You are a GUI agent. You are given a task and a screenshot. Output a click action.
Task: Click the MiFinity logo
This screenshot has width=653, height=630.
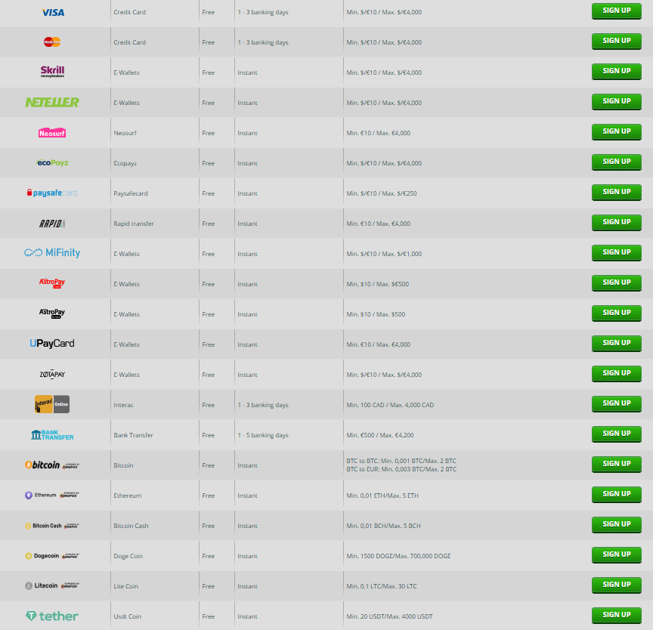tap(52, 252)
